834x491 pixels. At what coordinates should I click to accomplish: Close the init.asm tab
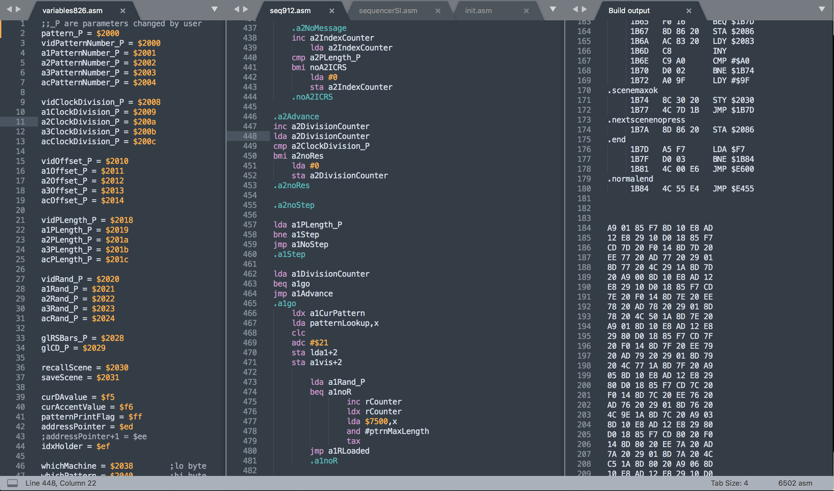pyautogui.click(x=526, y=10)
